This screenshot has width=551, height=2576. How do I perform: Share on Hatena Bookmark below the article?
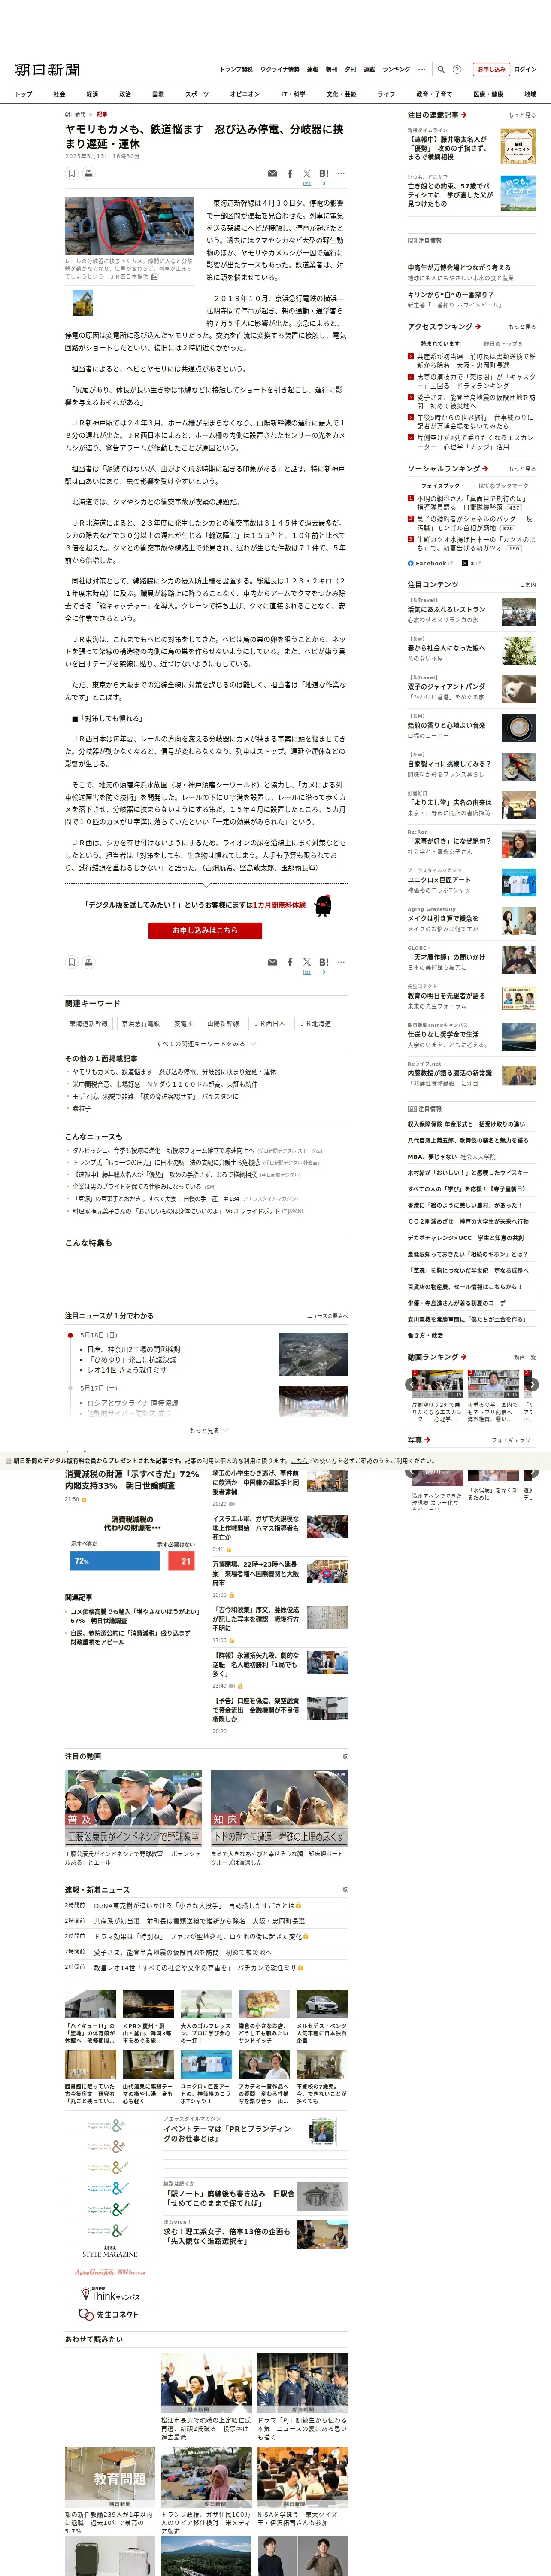[x=324, y=962]
